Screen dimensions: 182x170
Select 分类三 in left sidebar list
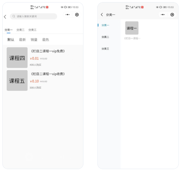105,49
